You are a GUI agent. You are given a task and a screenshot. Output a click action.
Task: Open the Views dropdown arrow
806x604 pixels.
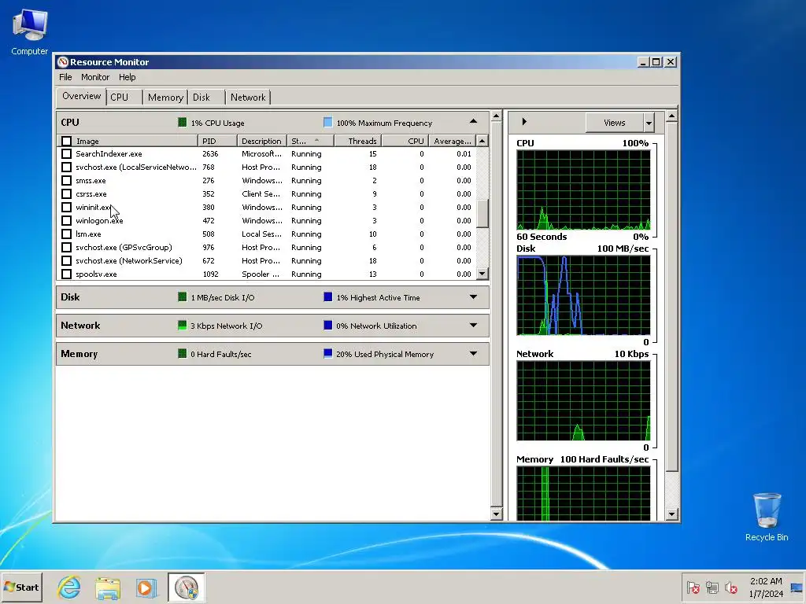649,123
